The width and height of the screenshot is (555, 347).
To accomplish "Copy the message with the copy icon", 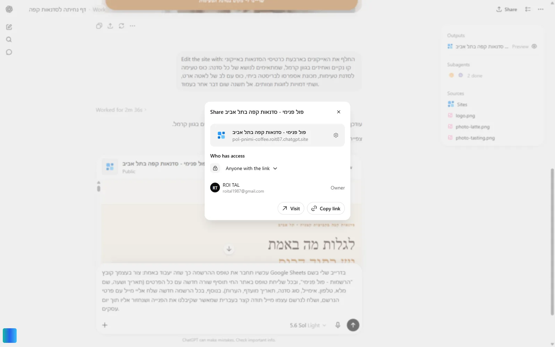I will (x=99, y=26).
